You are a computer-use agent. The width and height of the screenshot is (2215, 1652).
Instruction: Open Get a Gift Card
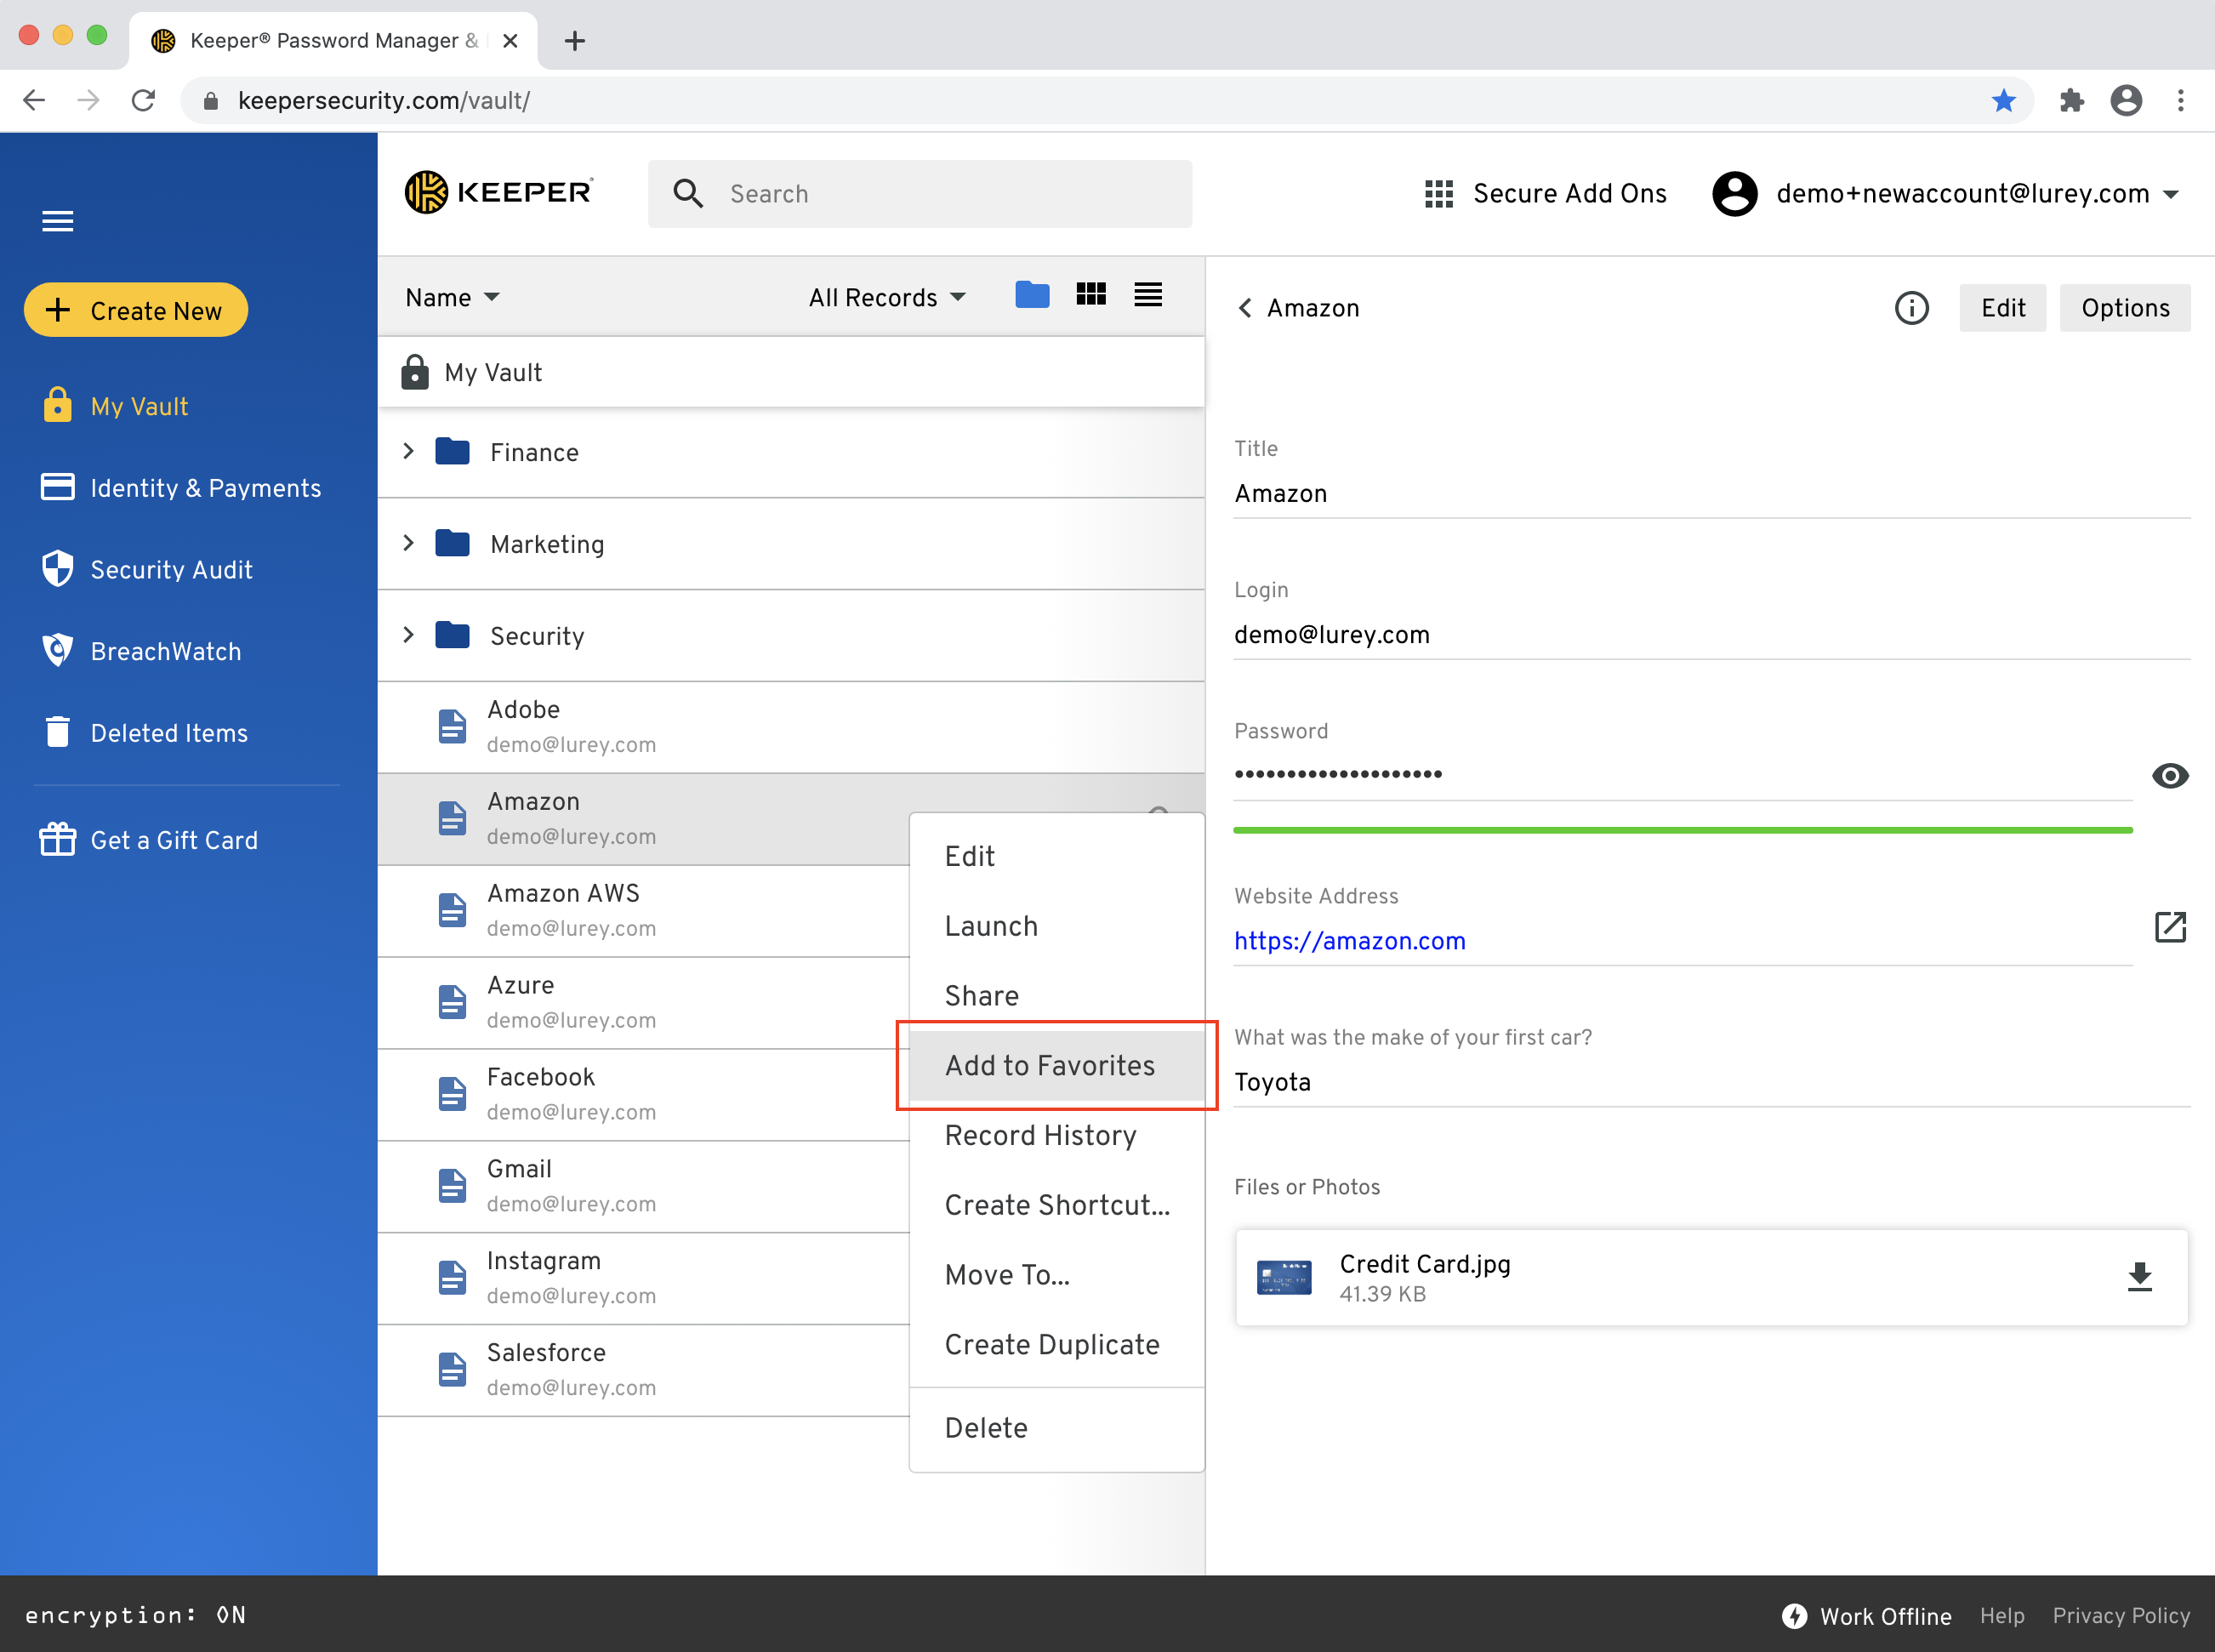(x=149, y=840)
